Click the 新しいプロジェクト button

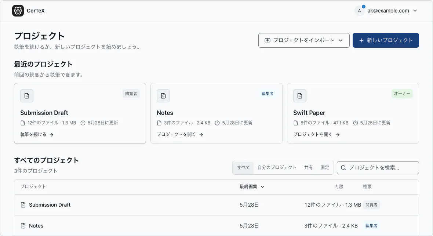386,40
